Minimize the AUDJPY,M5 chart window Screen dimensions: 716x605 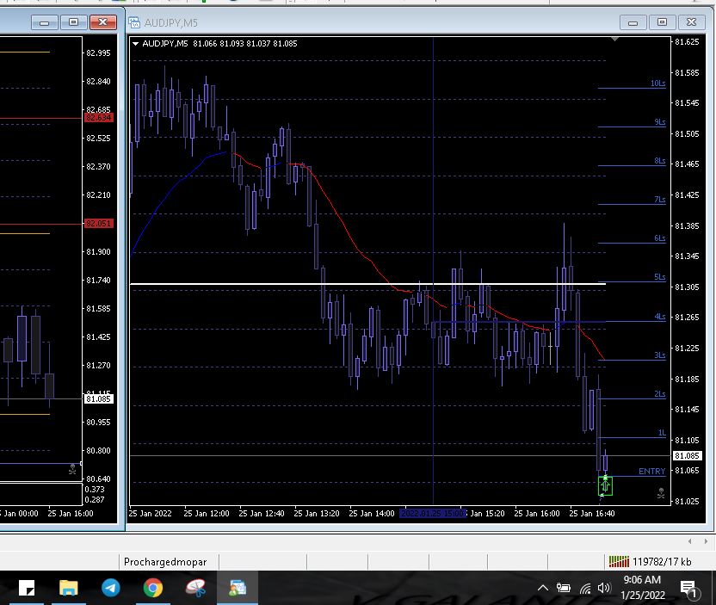pos(633,22)
